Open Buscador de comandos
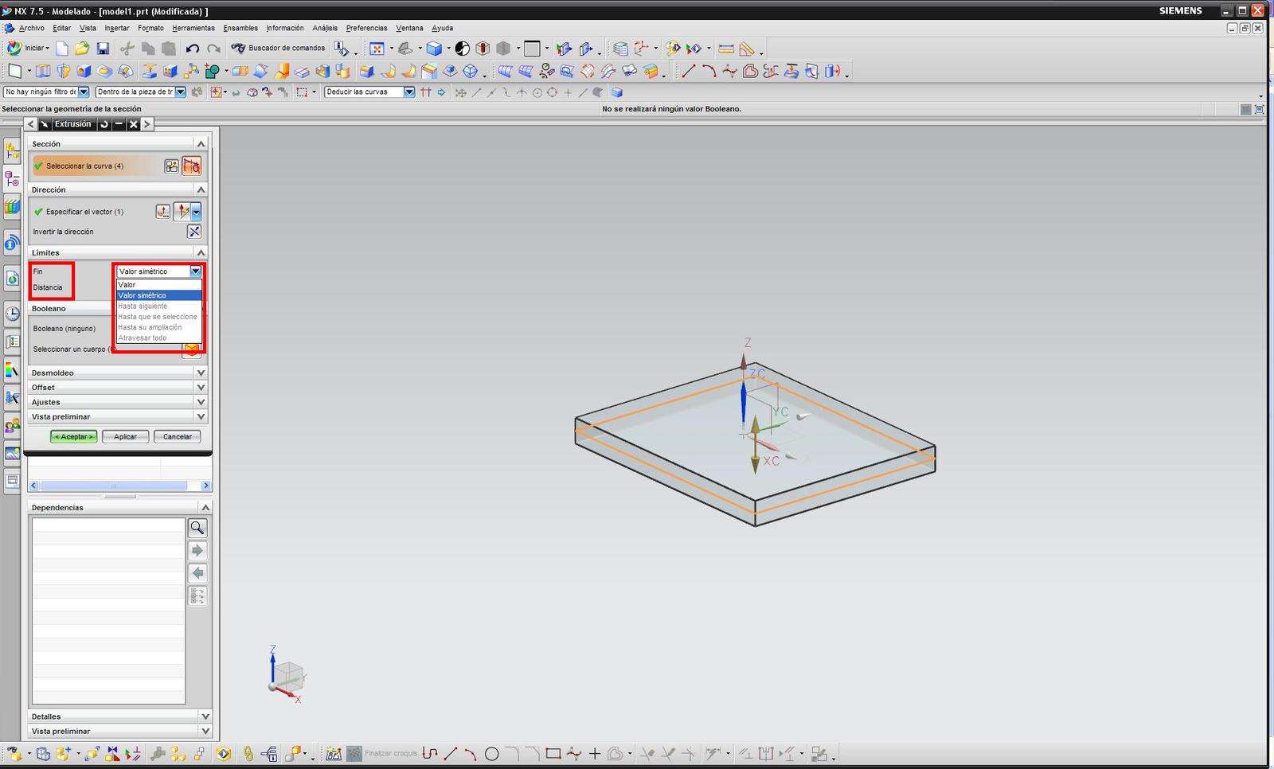 coord(278,48)
